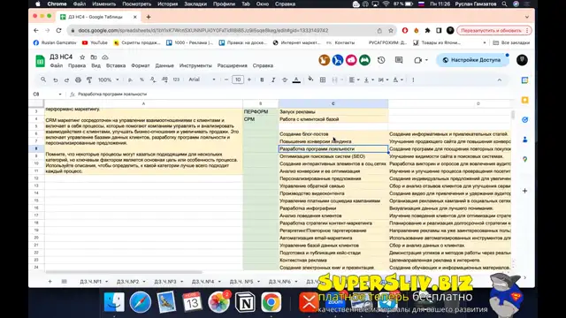This screenshot has height=318, width=566.
Task: Open the 123 more formats menu
Action: 176,79
